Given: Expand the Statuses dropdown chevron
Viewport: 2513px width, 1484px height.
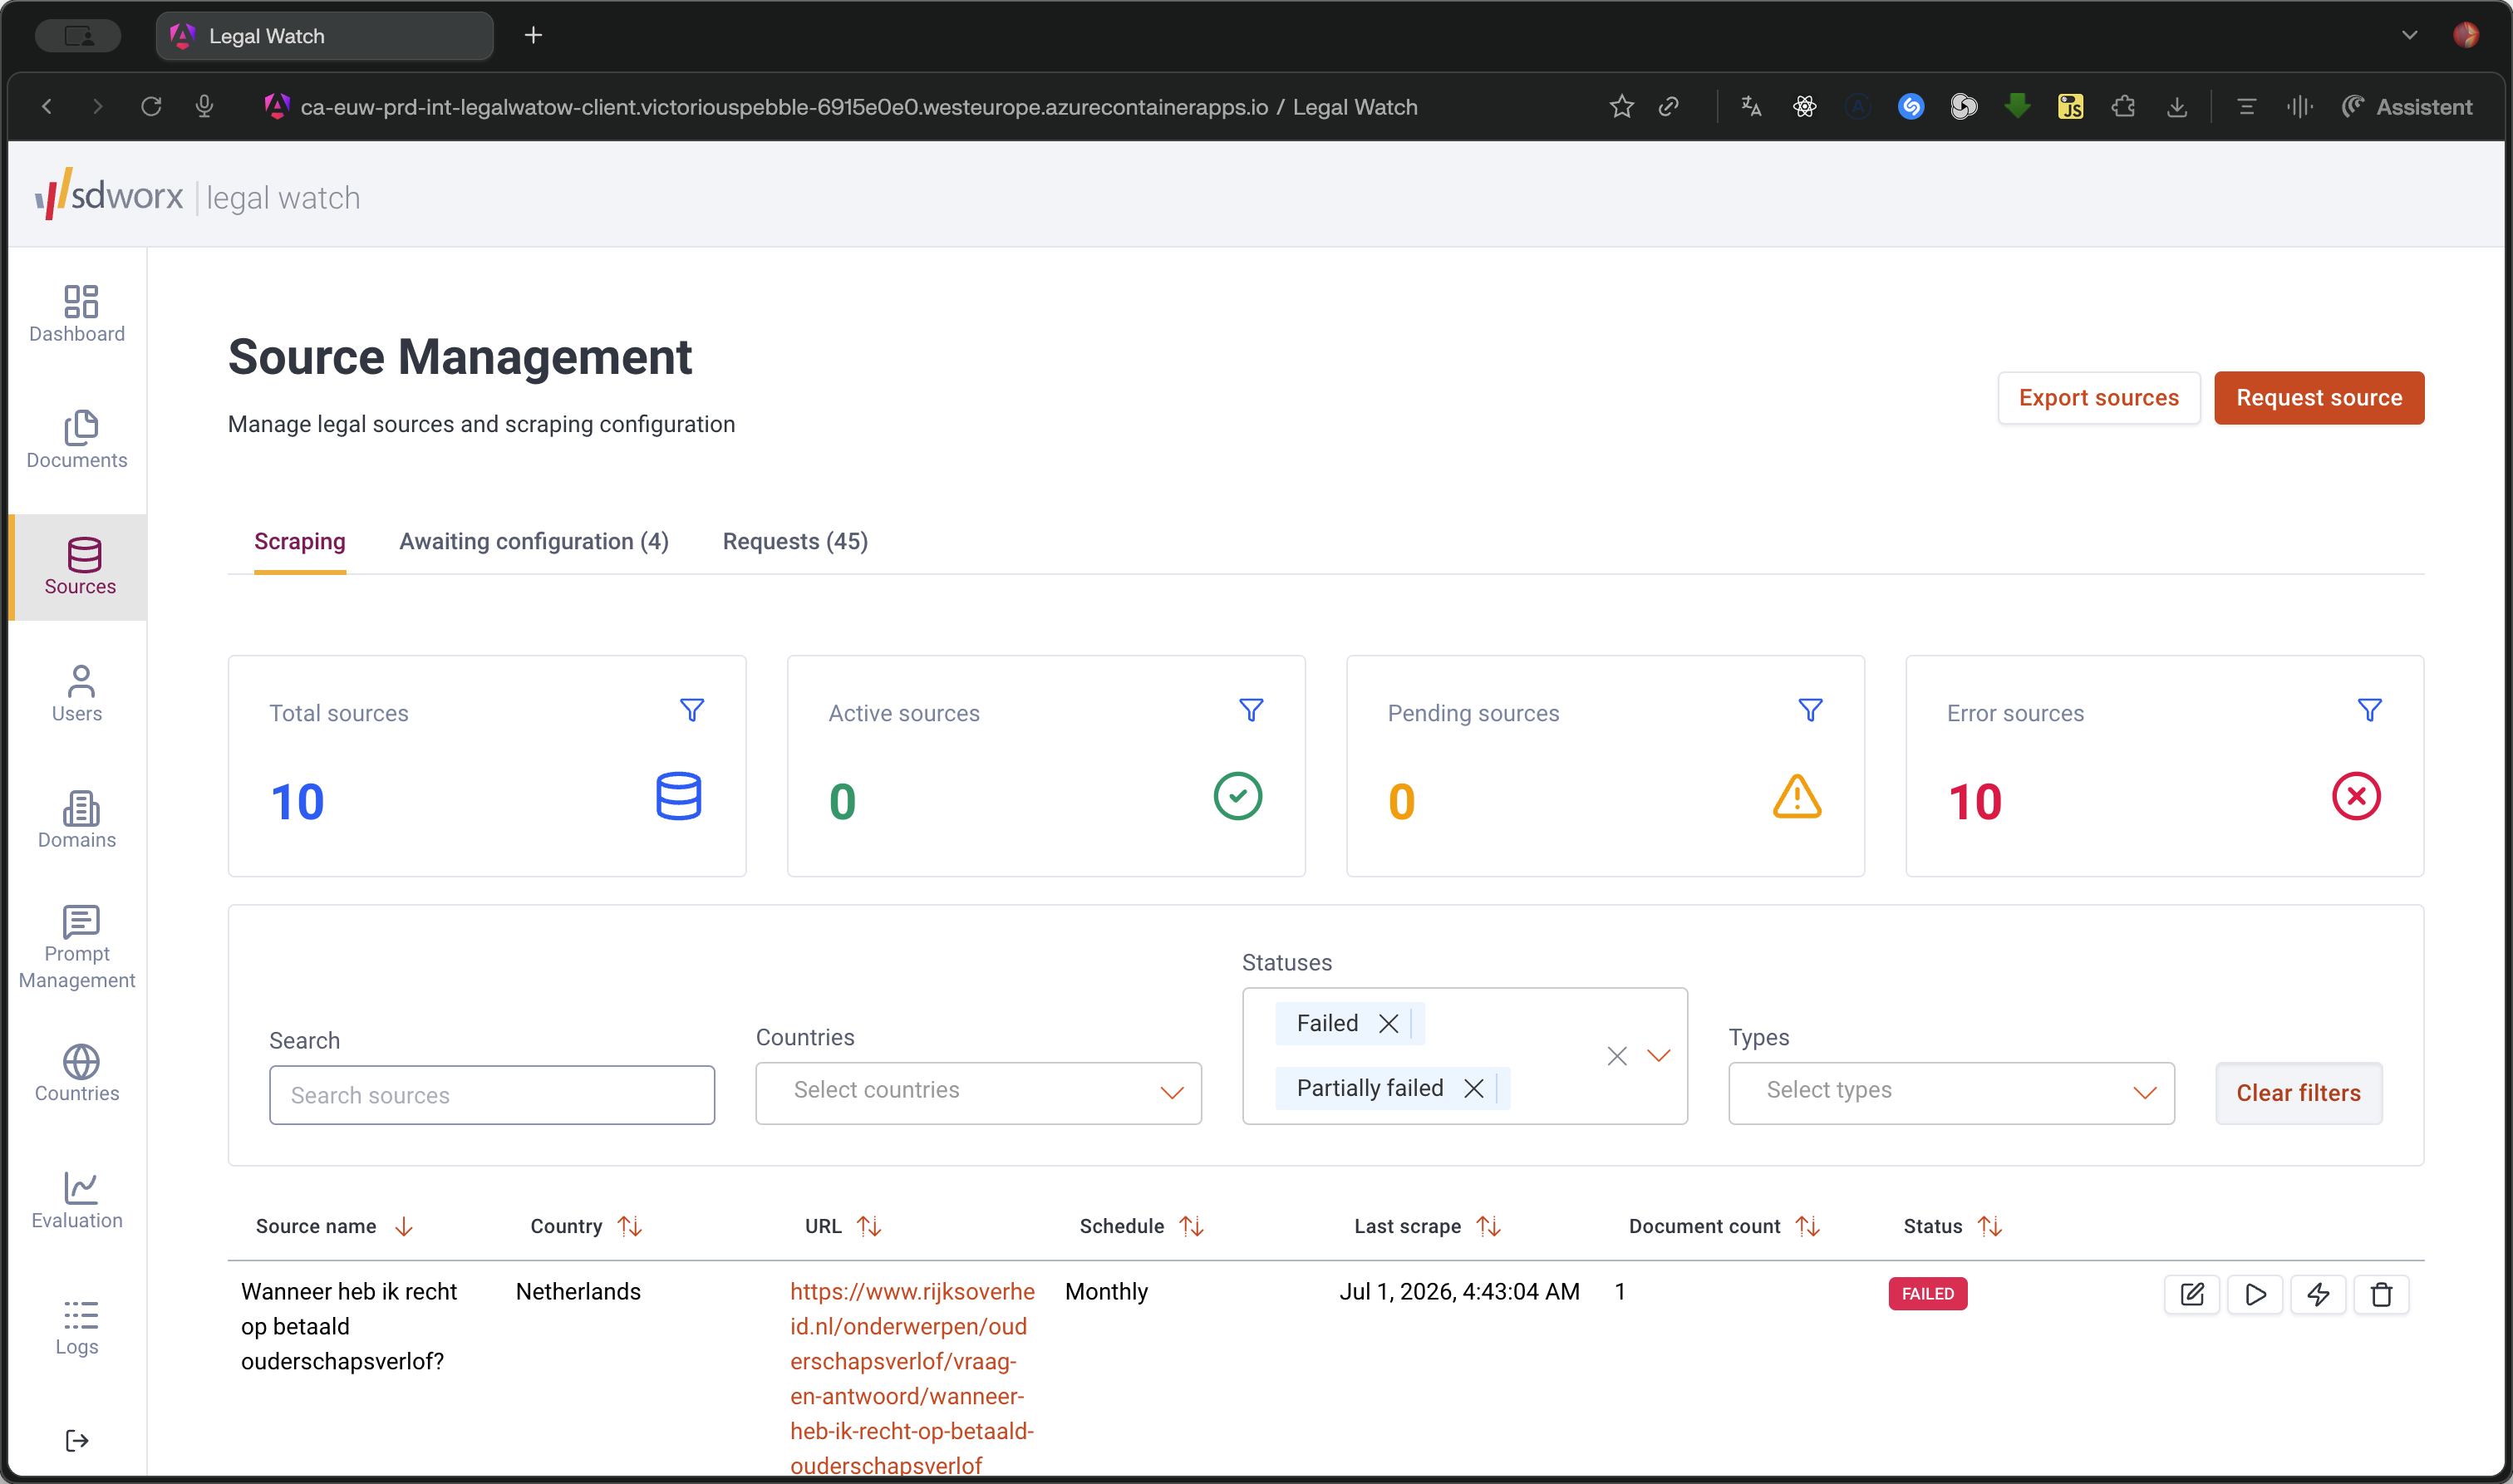Looking at the screenshot, I should [x=1659, y=1056].
